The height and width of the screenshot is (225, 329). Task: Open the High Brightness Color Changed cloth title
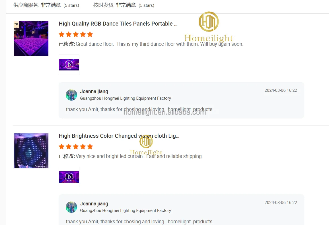click(x=119, y=136)
